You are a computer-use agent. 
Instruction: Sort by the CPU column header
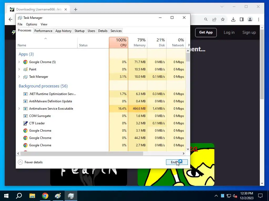click(x=118, y=43)
